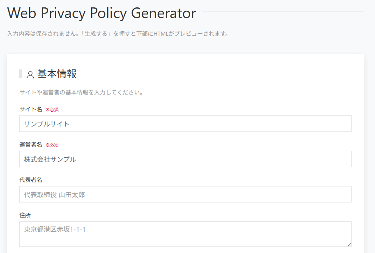The image size is (375, 253).
Task: Click the サイトや運営者の基本情報 helper text
Action: click(x=81, y=92)
